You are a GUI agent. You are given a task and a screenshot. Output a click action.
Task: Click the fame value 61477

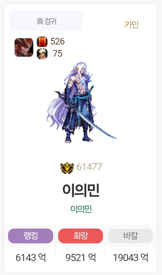pyautogui.click(x=89, y=167)
